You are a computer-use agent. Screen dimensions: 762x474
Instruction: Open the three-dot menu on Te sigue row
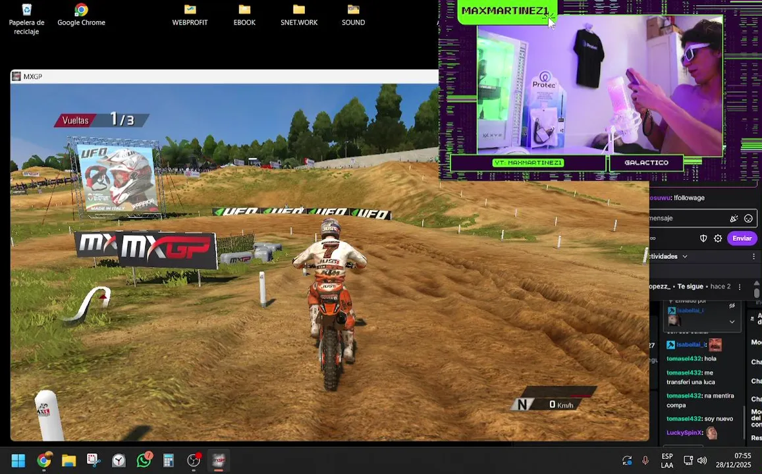[x=740, y=286]
